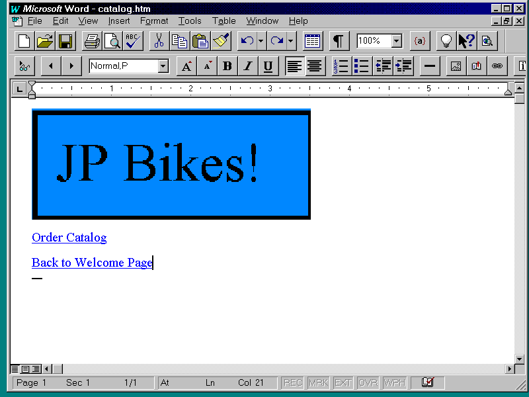Viewport: 529px width, 397px height.
Task: Open the Undo history dropdown arrow
Action: click(x=261, y=41)
